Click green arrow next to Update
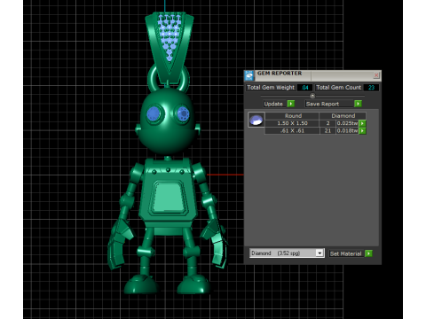 (291, 104)
